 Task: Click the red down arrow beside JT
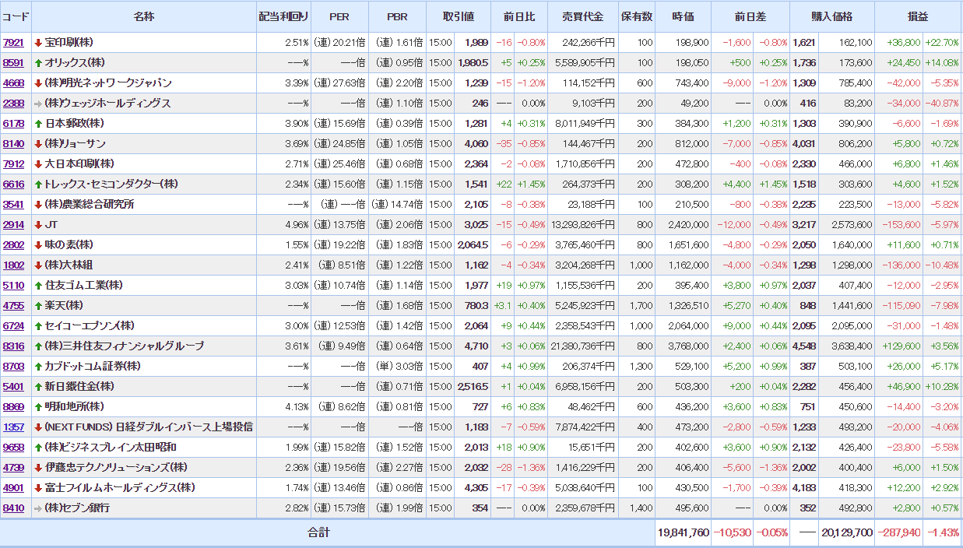click(x=38, y=224)
